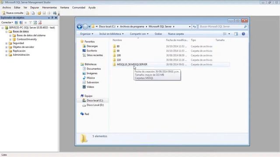Open the Ventana menu
This screenshot has height=157, width=280.
coord(64,7)
